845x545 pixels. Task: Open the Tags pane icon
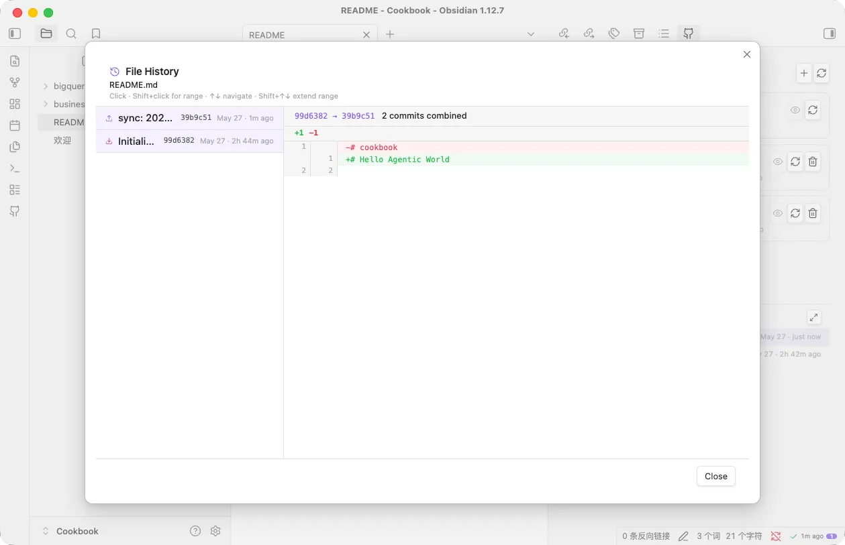(613, 34)
